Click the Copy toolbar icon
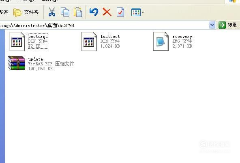Image resolution: width=240 pixels, height=163 pixels. coord(65,12)
